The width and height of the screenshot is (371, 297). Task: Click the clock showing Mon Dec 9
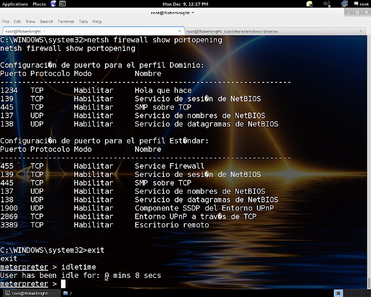185,4
